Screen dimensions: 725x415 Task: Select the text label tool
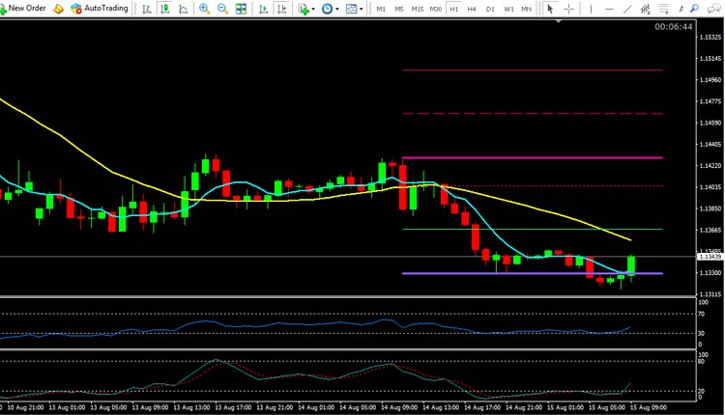click(x=681, y=9)
